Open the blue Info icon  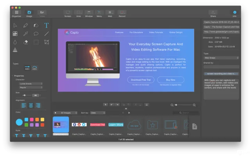coord(235,12)
